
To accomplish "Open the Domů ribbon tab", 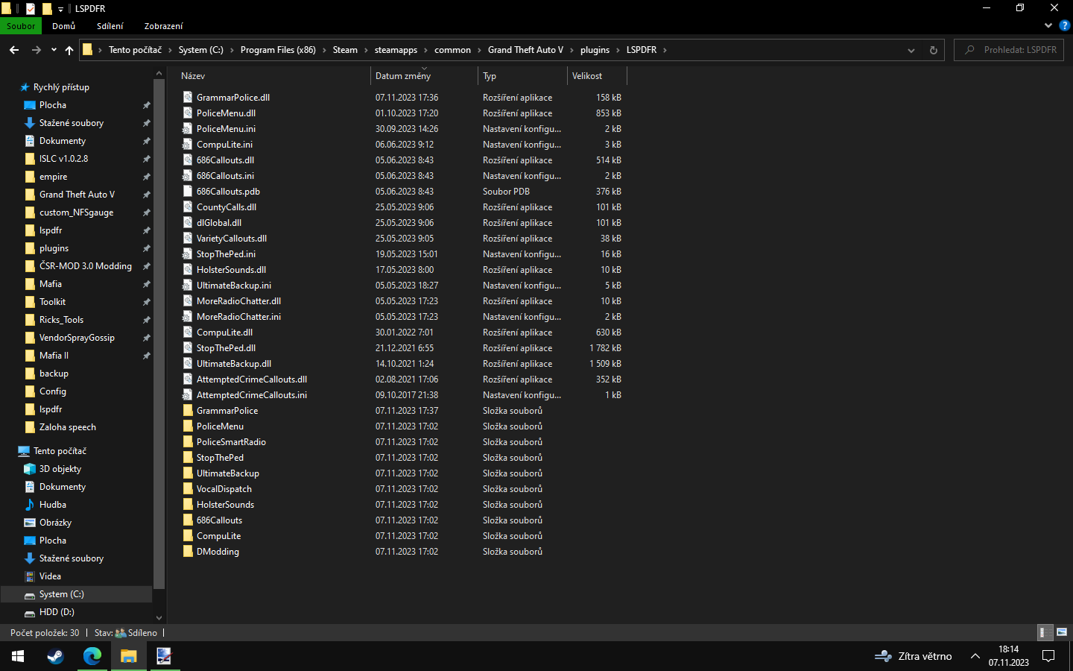I will 64,26.
